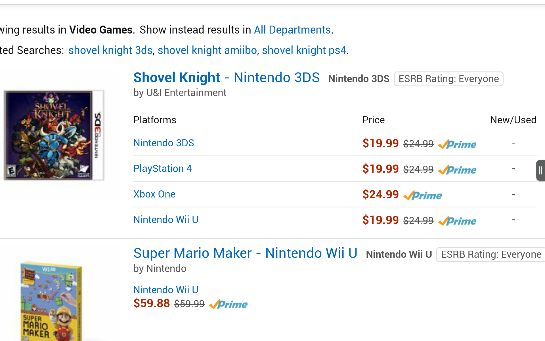This screenshot has width=545, height=341.
Task: Open the Super Mario Maker cover image
Action: click(51, 301)
